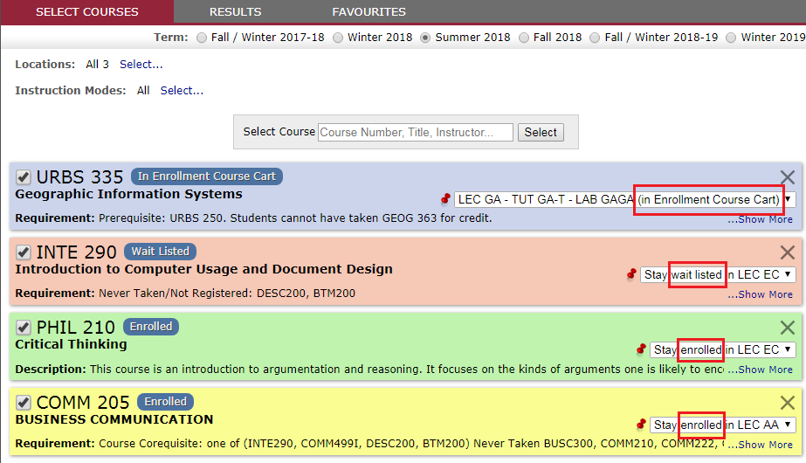Click the red pin icon for COMM 205
806x463 pixels.
tap(642, 425)
